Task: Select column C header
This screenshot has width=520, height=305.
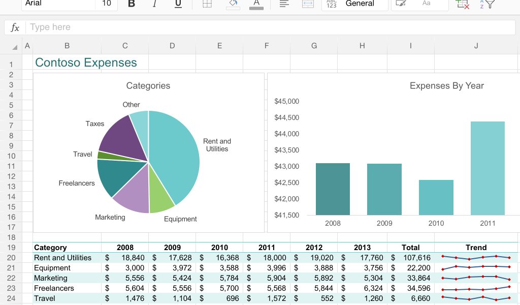Action: click(125, 46)
